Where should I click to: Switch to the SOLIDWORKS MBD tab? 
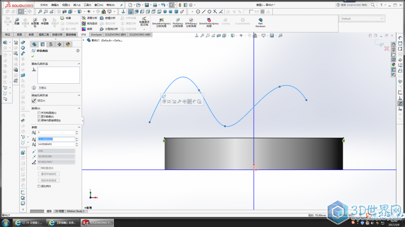(x=140, y=34)
